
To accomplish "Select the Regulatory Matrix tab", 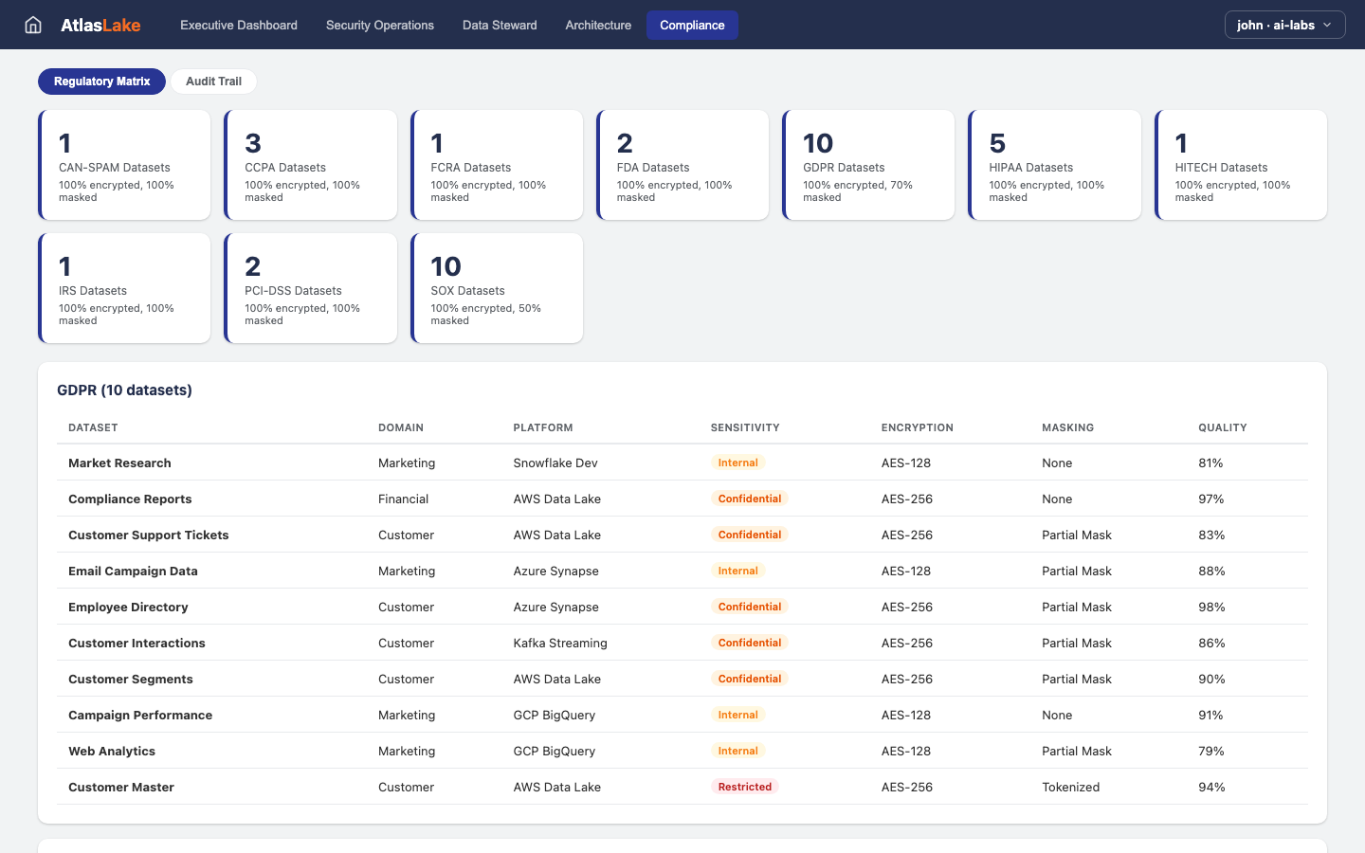I will 101,81.
